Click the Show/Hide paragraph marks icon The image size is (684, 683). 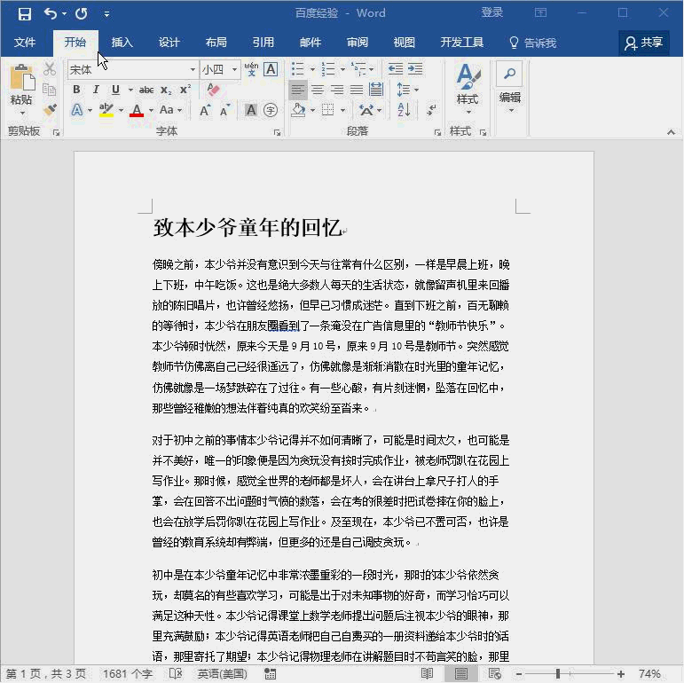[431, 110]
